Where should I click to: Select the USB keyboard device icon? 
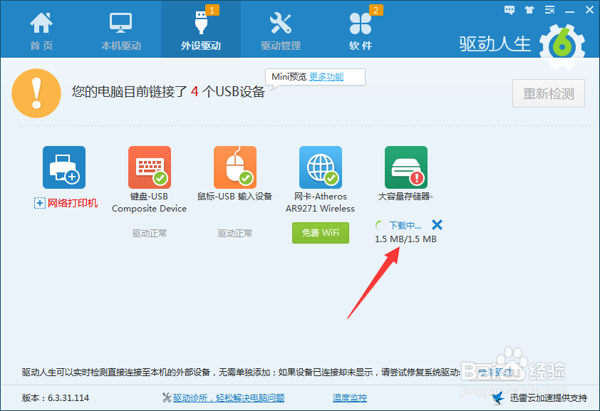(x=150, y=167)
